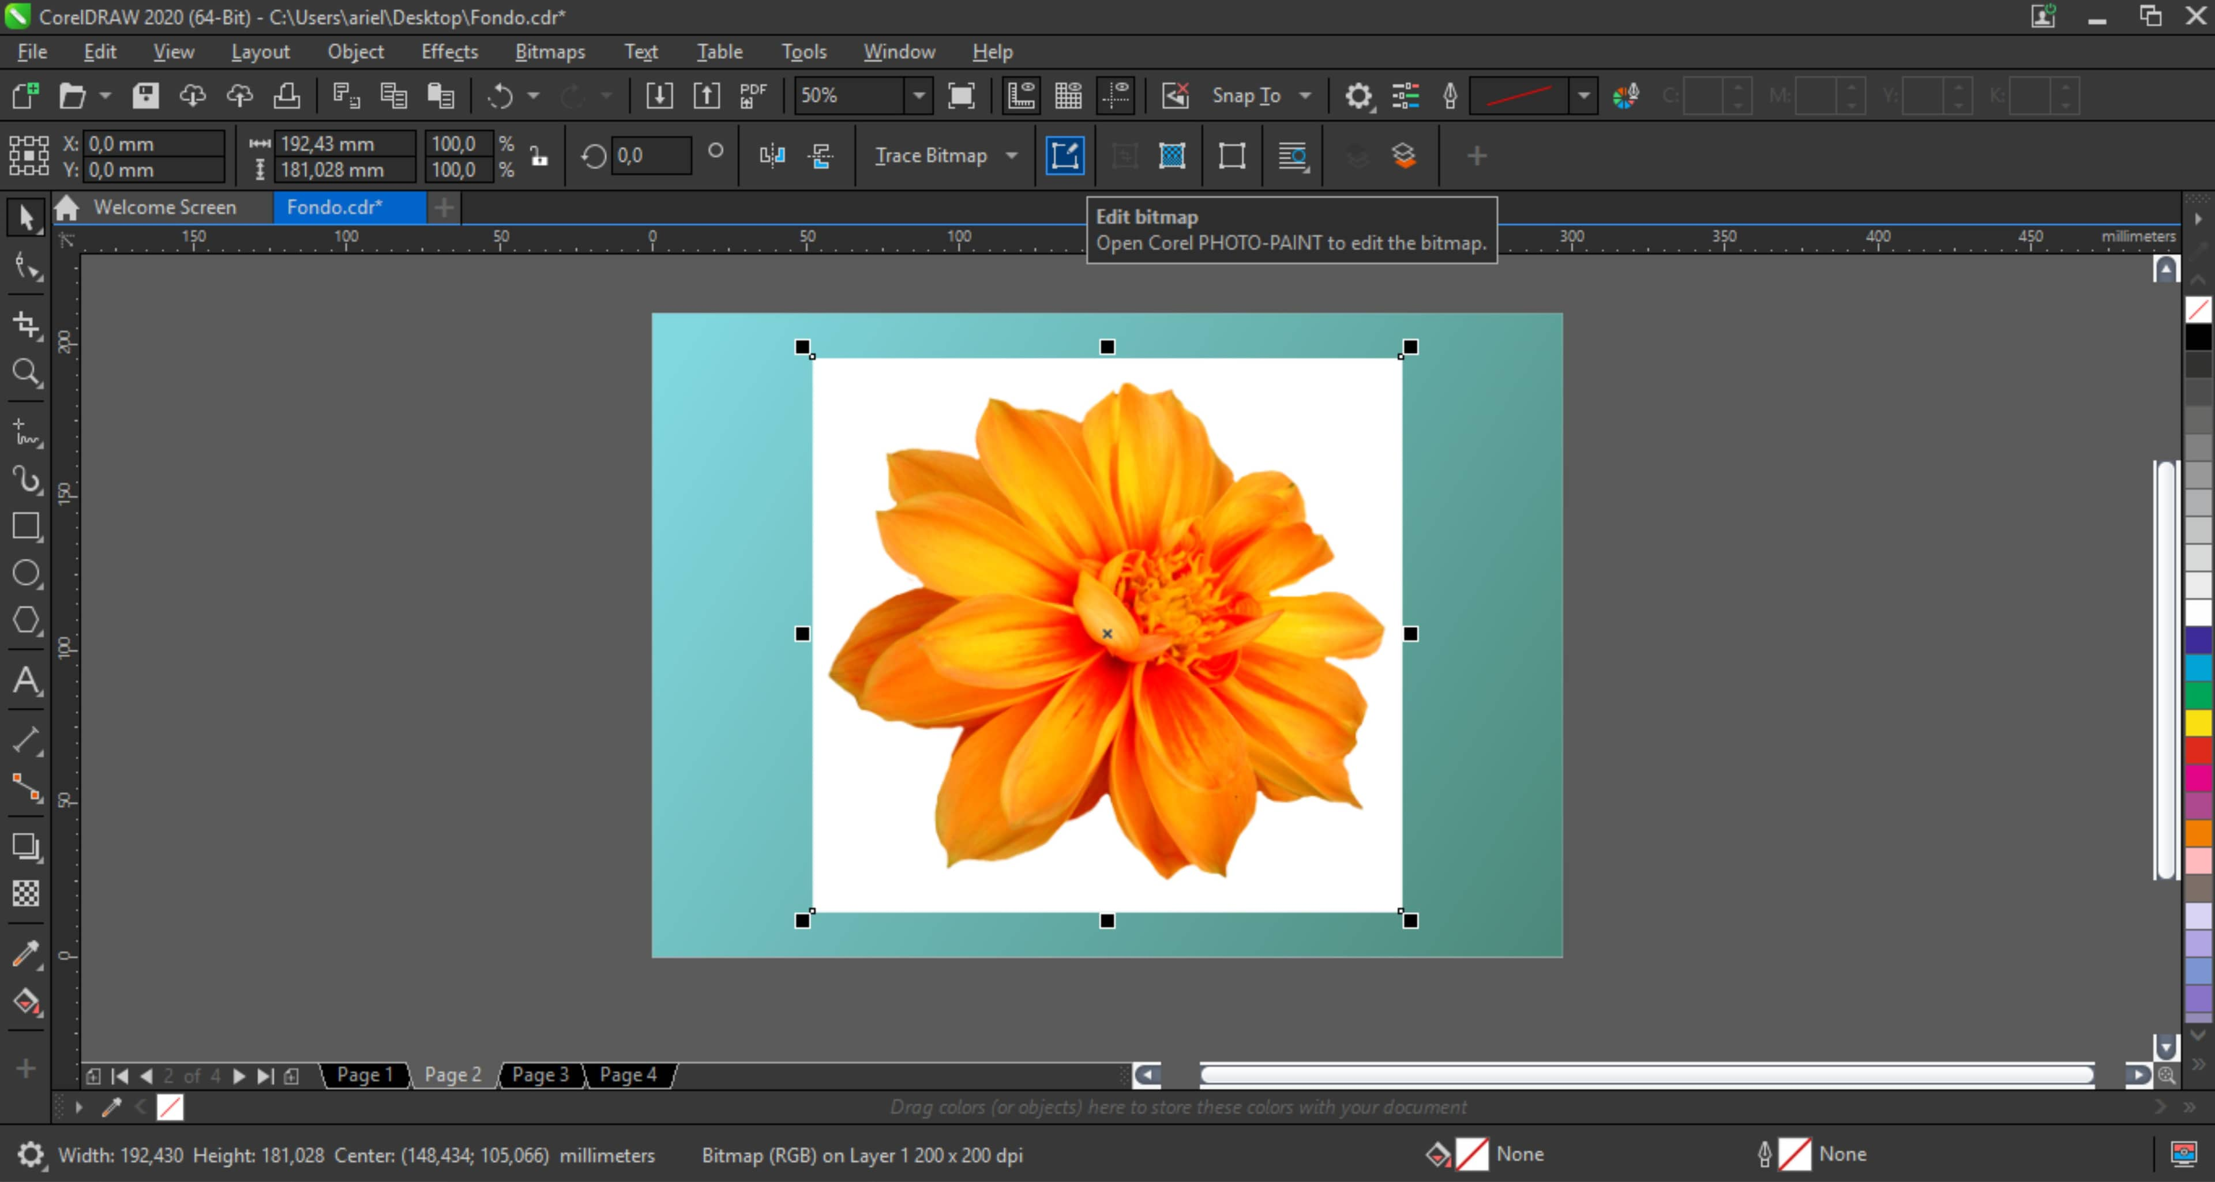Open the zoom level dropdown
Image resolution: width=2215 pixels, height=1182 pixels.
(914, 95)
